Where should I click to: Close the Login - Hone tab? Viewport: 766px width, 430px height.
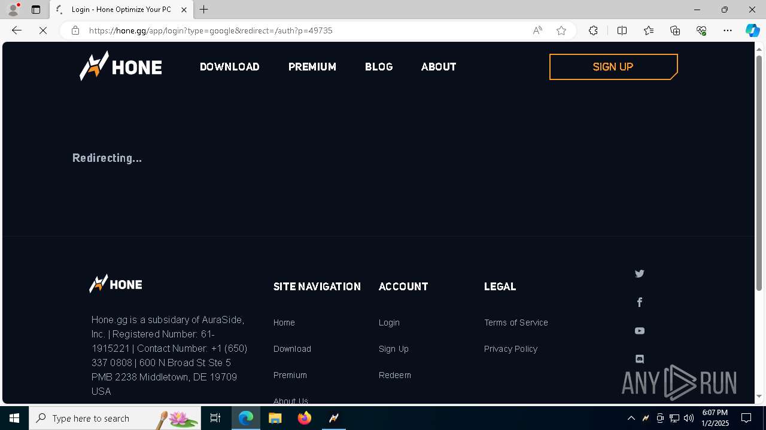pos(184,10)
